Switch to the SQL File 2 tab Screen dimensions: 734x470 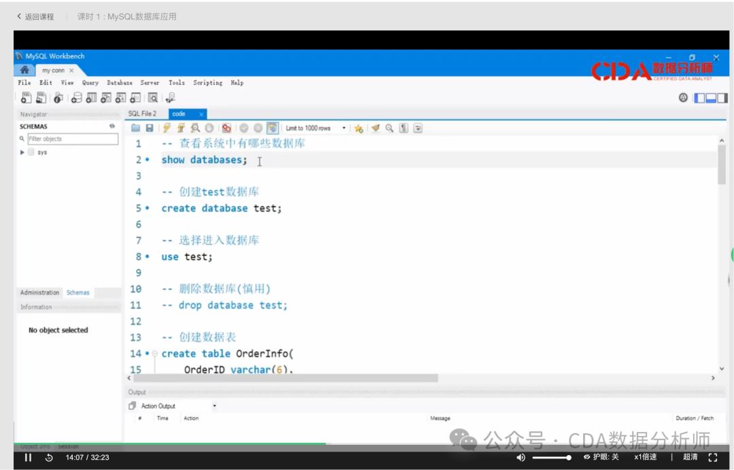pos(142,113)
